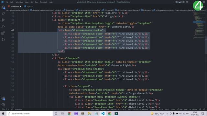Open the Windows Start menu
This screenshot has height=116, width=207.
3,113
